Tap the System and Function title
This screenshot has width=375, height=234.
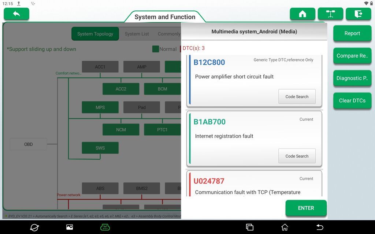(165, 17)
